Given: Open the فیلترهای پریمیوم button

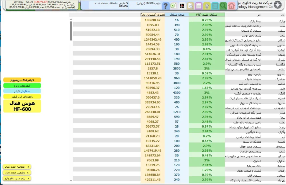Looking at the screenshot, I should point(22,80).
